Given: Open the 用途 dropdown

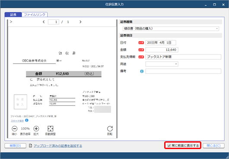Looking at the screenshot, I should 162,64.
